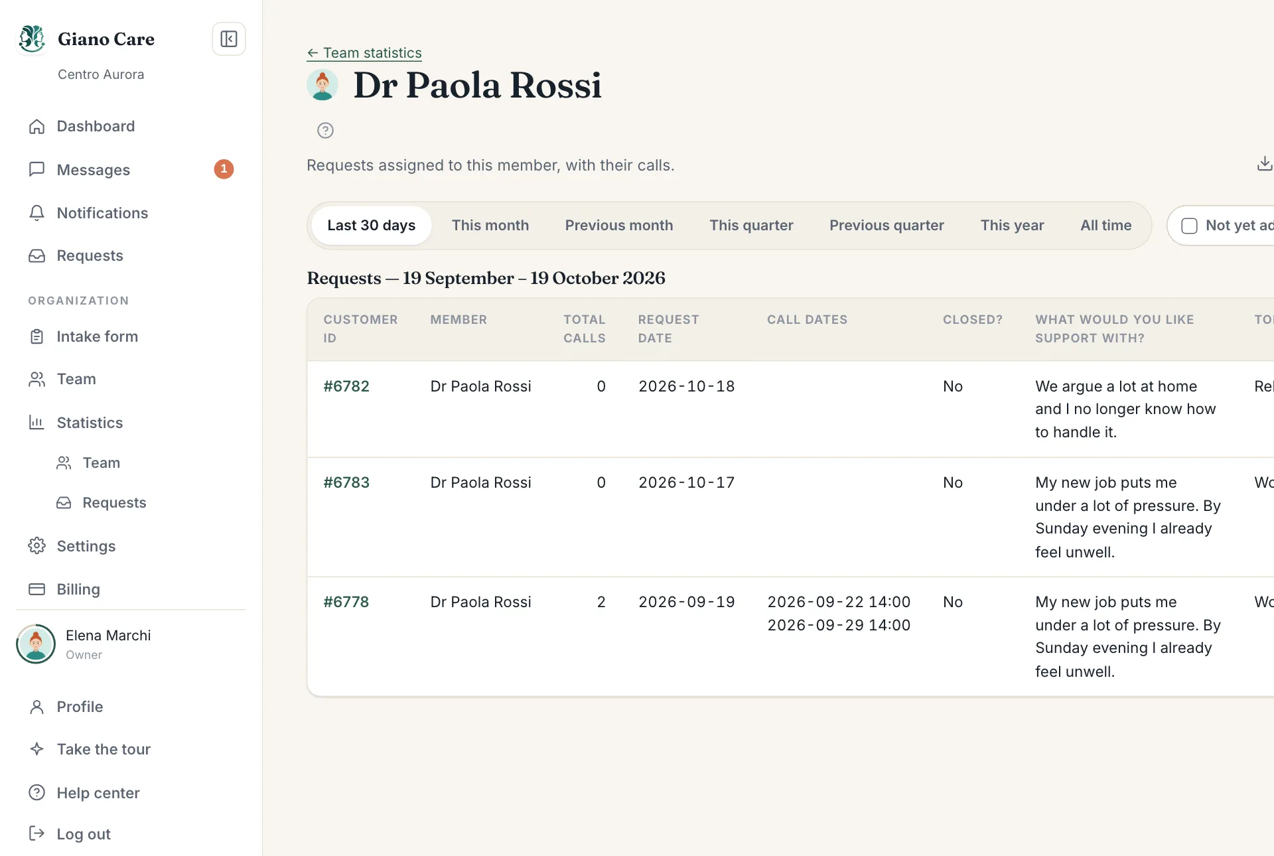This screenshot has height=856, width=1274.
Task: Select Previous month period
Action: tap(619, 226)
